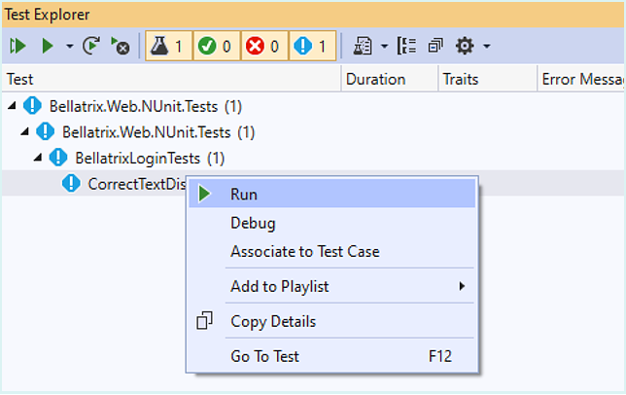626x395 pixels.
Task: Click the Collapse All icon
Action: (435, 46)
